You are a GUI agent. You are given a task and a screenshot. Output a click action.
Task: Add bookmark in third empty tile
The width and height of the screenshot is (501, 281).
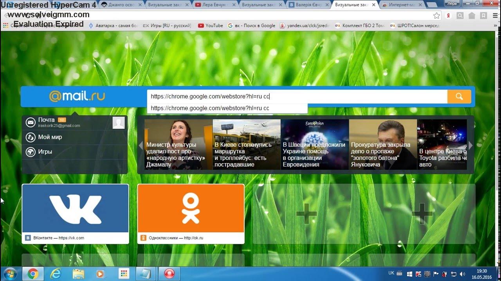tap(306, 213)
